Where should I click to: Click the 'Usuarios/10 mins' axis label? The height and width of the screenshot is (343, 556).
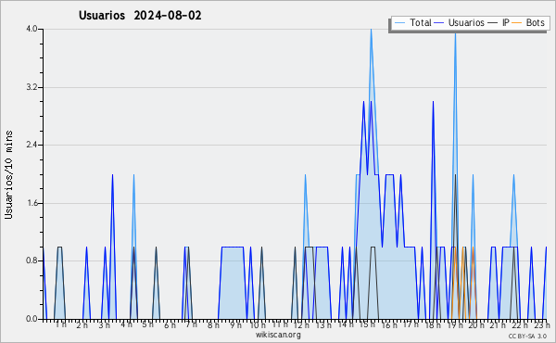tap(8, 174)
